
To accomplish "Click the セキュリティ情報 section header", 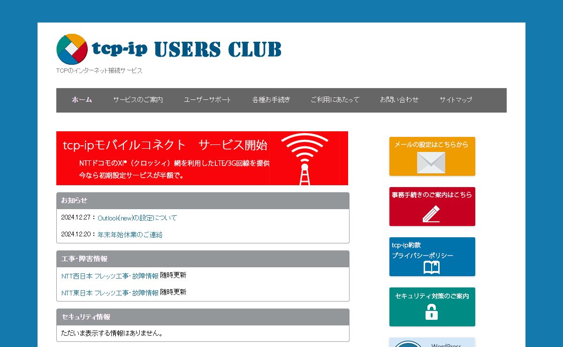I will pos(203,317).
